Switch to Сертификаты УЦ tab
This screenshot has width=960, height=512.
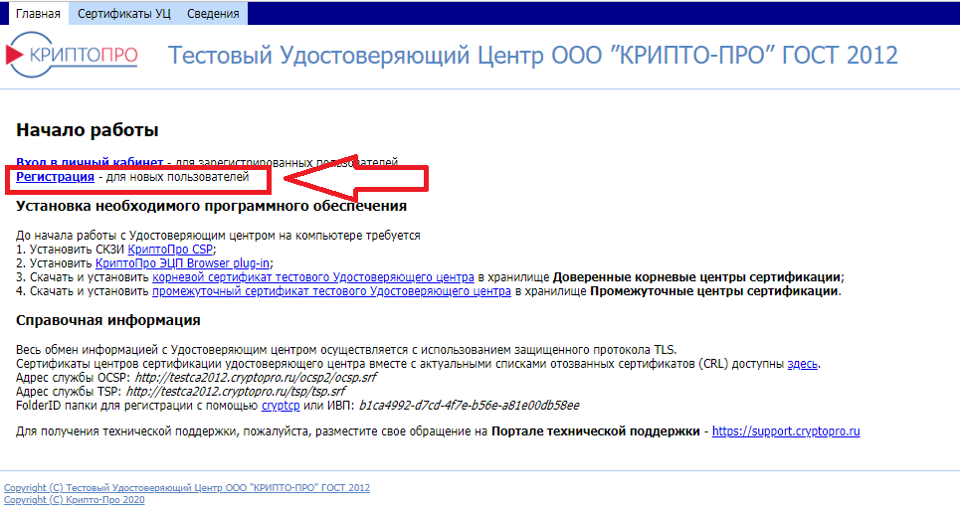pos(124,14)
